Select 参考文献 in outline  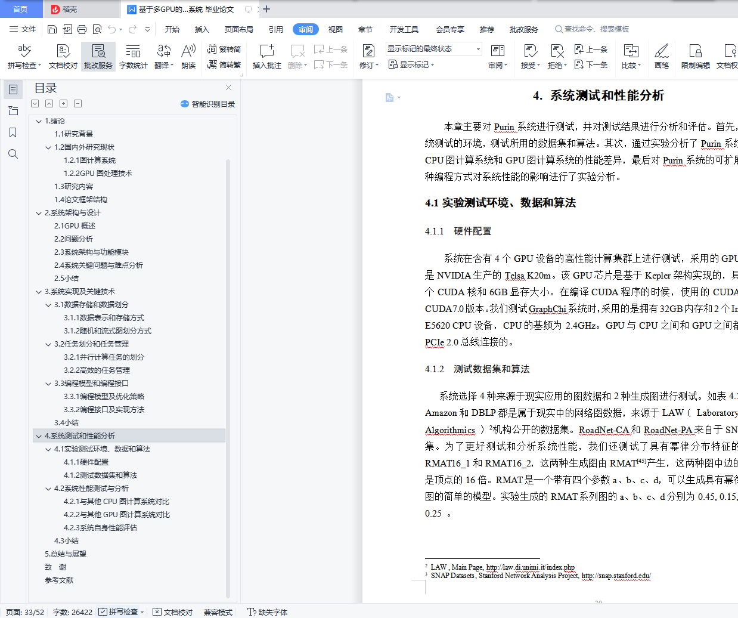click(x=59, y=580)
